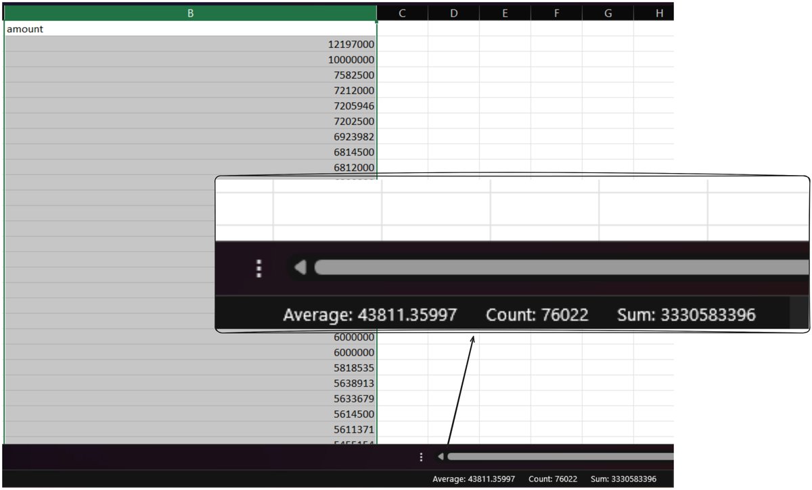Select column C header

tap(402, 12)
